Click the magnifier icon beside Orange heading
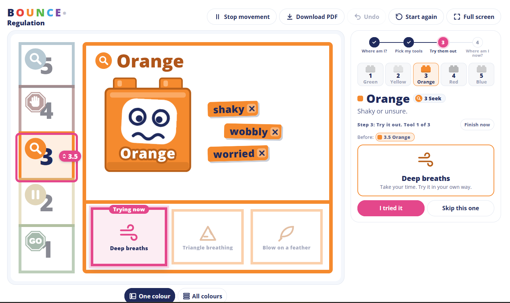510x303 pixels. (x=104, y=61)
